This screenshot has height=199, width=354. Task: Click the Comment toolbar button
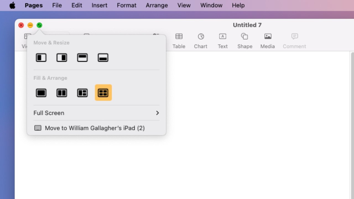click(295, 41)
